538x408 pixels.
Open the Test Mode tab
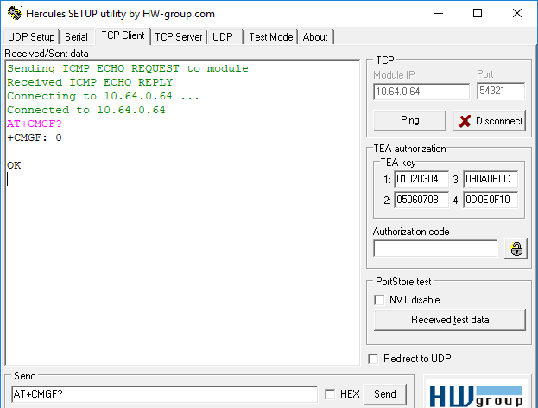point(270,37)
